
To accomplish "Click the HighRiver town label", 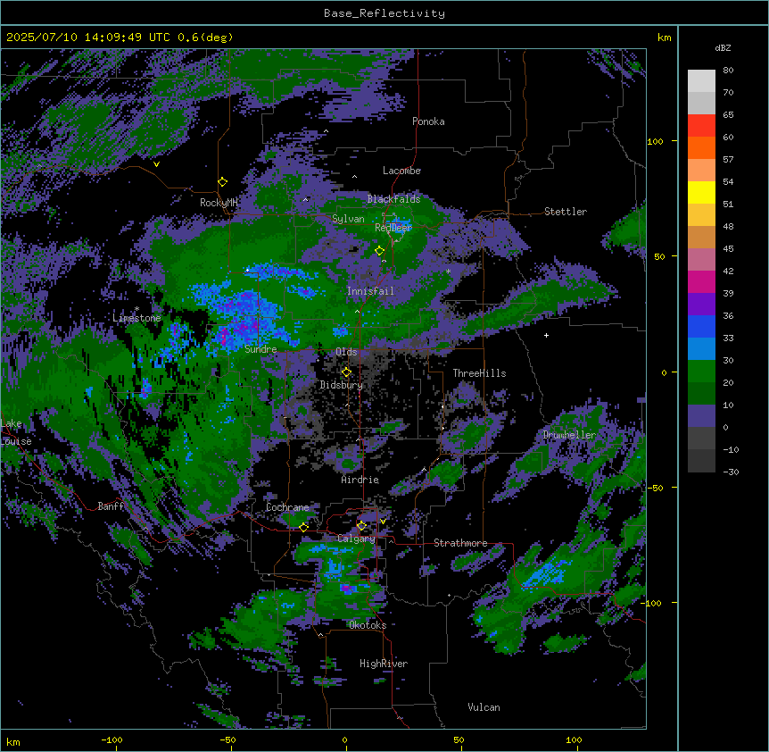I will (x=384, y=664).
